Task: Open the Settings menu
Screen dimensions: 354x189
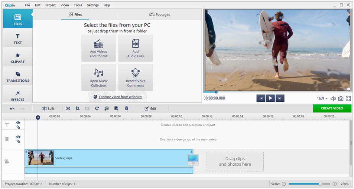Action: [x=92, y=5]
